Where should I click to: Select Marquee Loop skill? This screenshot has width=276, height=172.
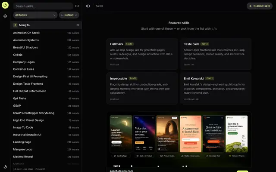click(x=46, y=149)
